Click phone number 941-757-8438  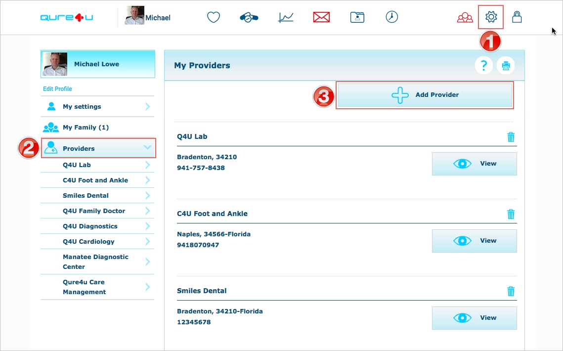(201, 168)
